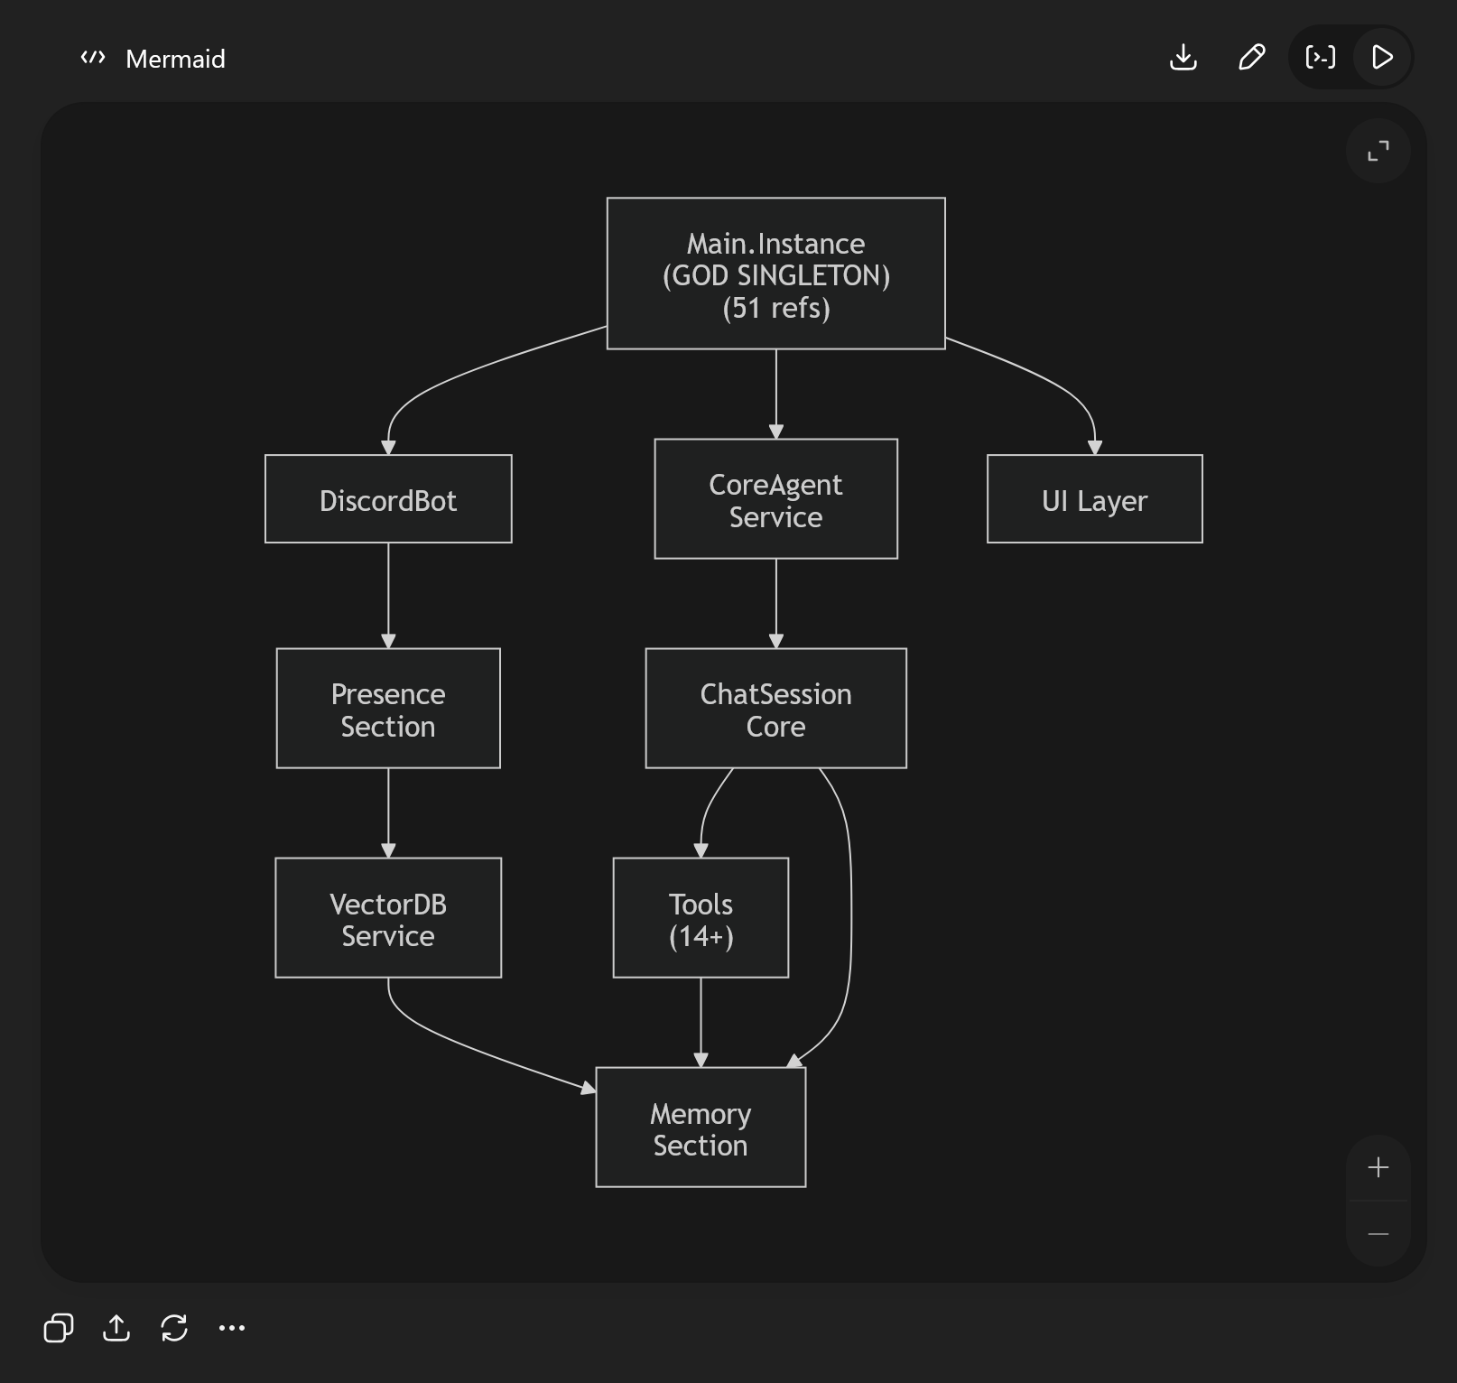The image size is (1457, 1383).
Task: Expand diagram to fullscreen
Action: tap(1378, 151)
